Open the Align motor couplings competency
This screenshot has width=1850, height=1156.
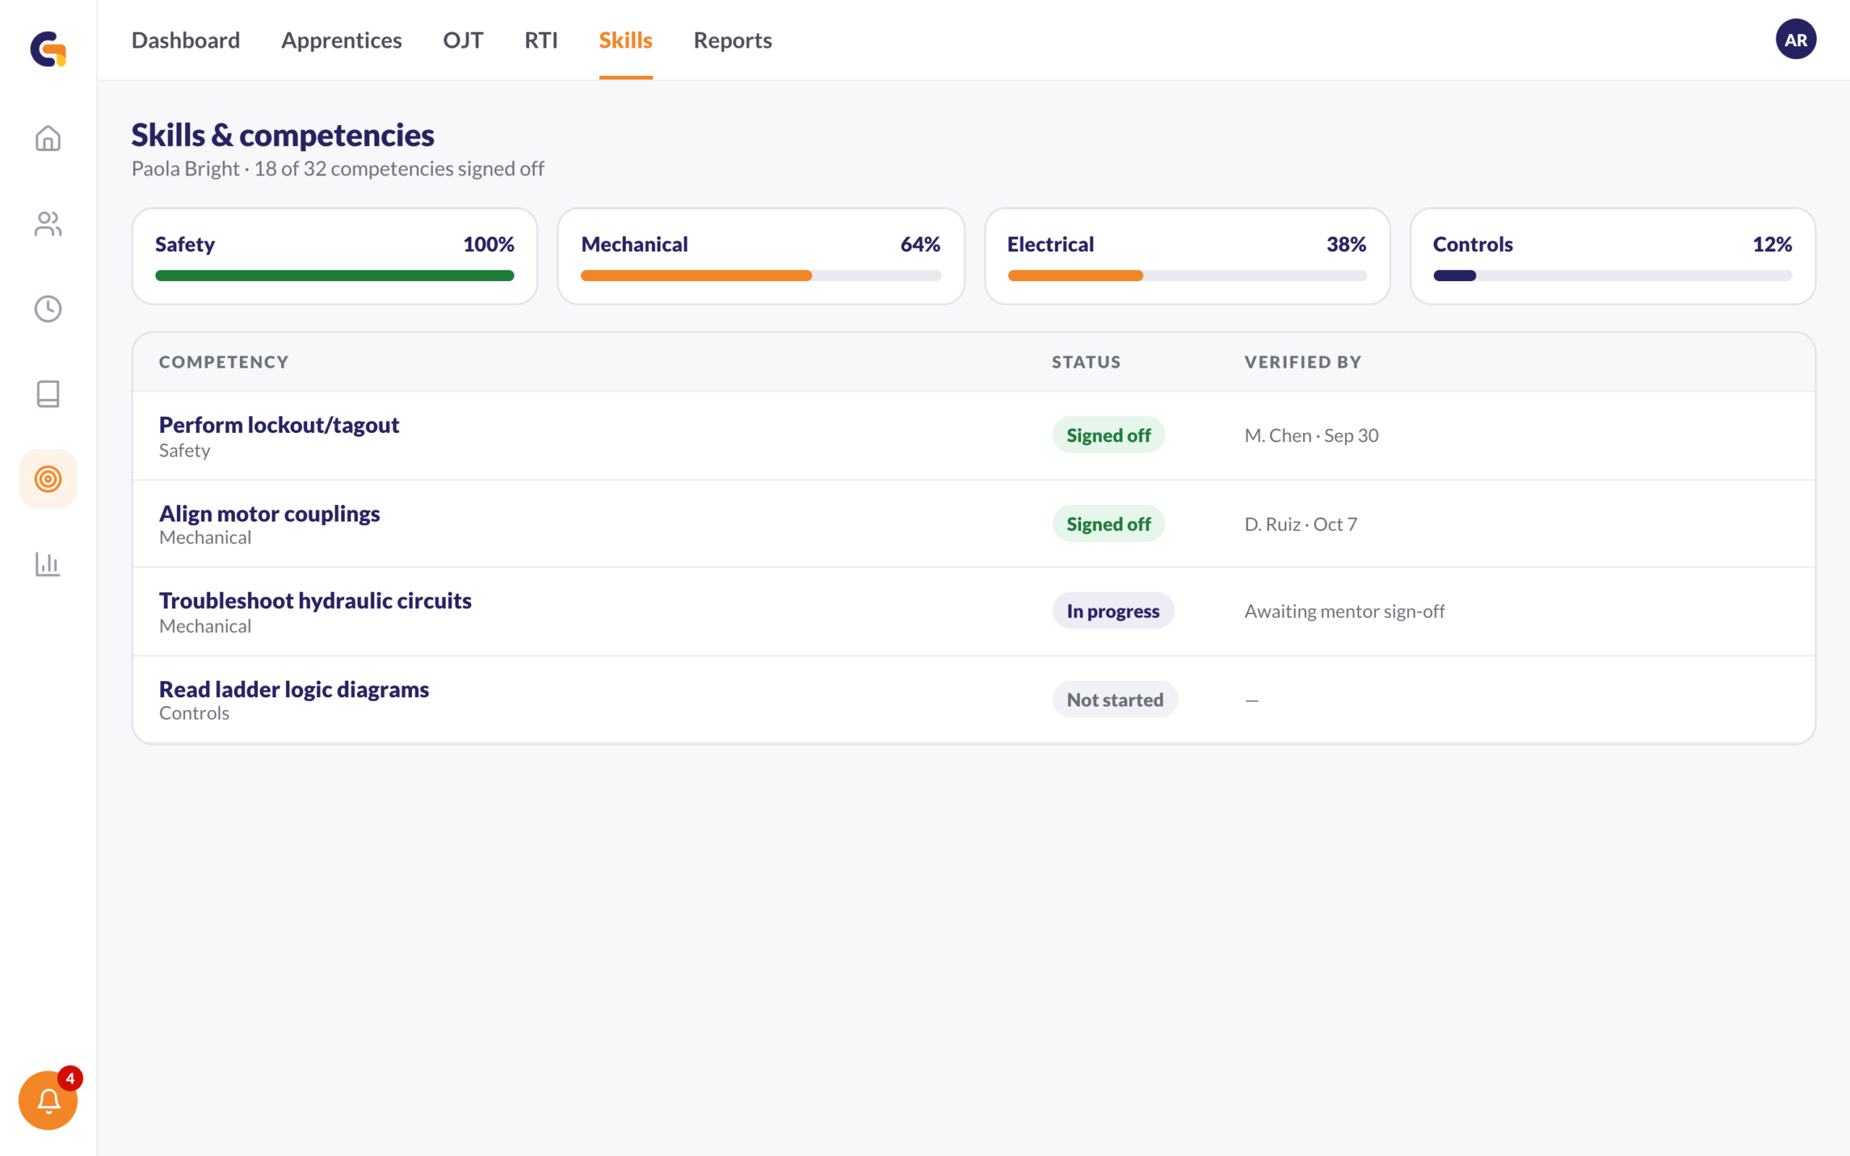click(269, 513)
